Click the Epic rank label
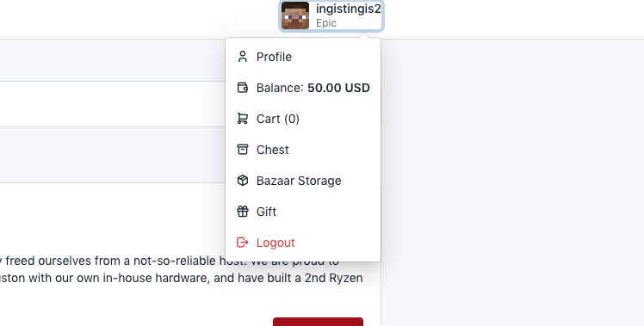Screen dimensions: 644x326 (326, 23)
